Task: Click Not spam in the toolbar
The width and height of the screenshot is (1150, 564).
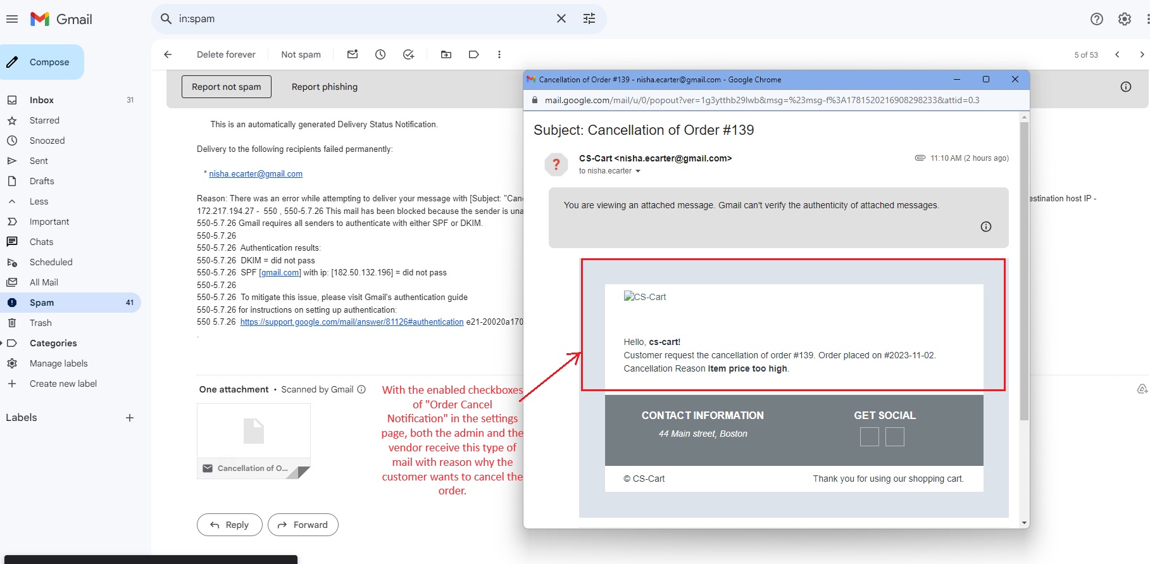Action: [301, 54]
